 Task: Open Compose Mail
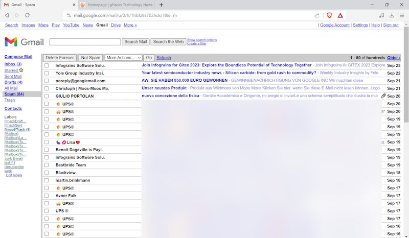[18, 57]
